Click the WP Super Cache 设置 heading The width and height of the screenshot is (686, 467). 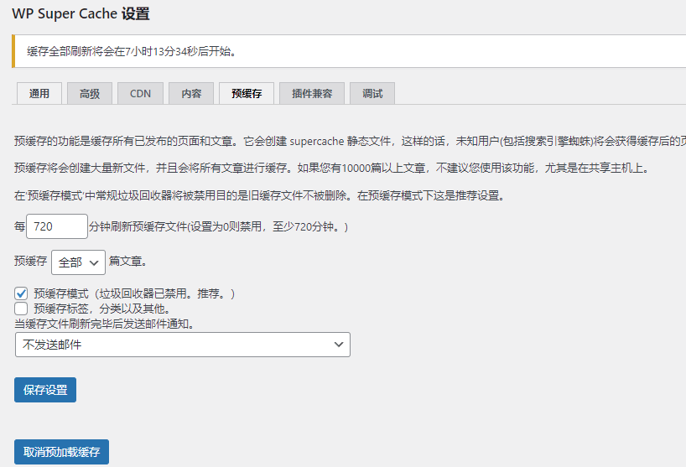(81, 13)
